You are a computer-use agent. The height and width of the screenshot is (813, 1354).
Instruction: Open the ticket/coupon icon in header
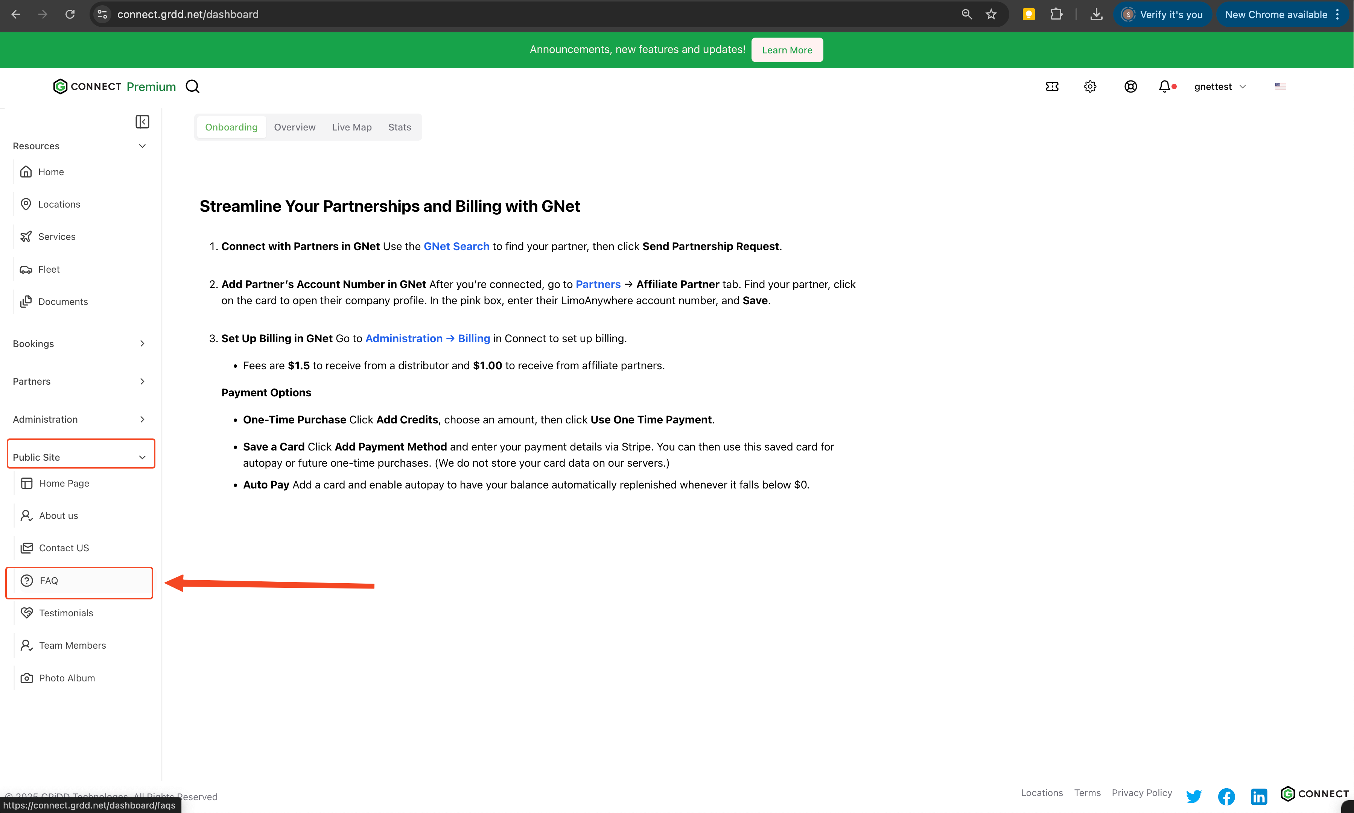coord(1051,86)
